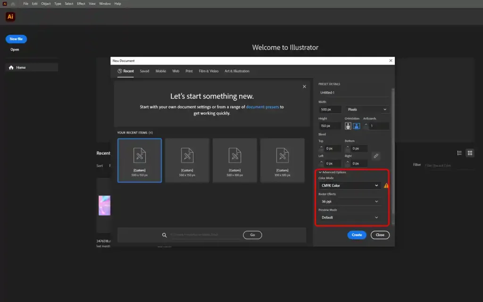Click the Artboards number field
Viewport: 483px width, 302px height.
point(379,126)
